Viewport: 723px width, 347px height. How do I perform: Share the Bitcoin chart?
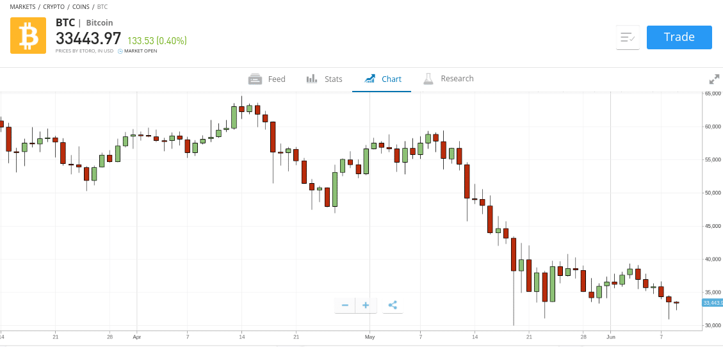tap(393, 305)
